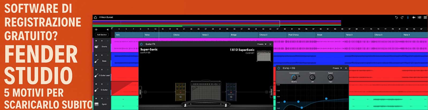428x110 pixels.
Task: Add a new track with plus icon
Action: 96,29
